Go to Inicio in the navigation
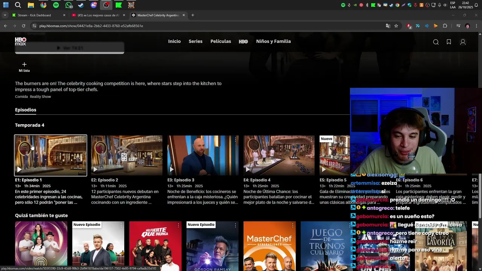 click(x=174, y=41)
